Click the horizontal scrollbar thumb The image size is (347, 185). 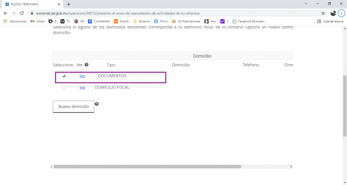(x=147, y=167)
